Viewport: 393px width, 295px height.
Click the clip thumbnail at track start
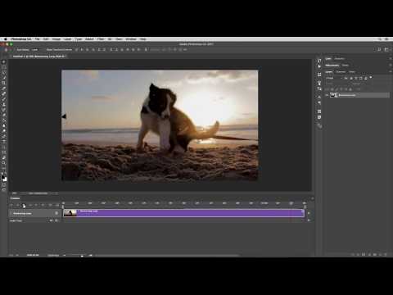click(70, 213)
